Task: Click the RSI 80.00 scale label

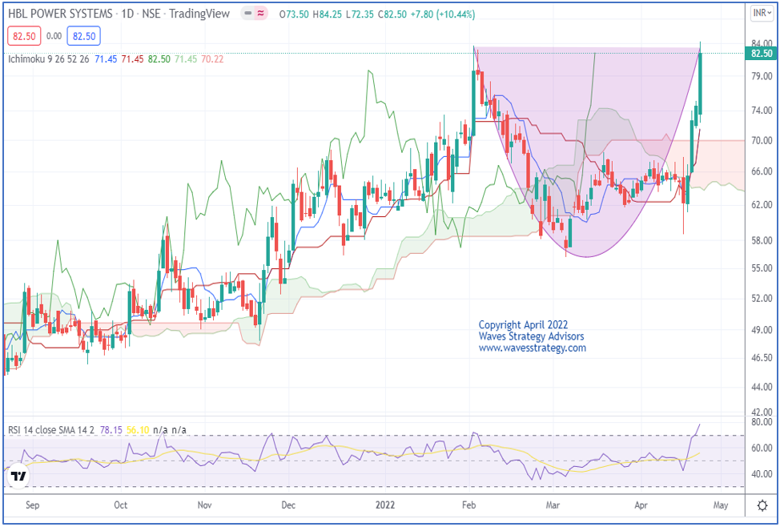Action: pyautogui.click(x=762, y=422)
